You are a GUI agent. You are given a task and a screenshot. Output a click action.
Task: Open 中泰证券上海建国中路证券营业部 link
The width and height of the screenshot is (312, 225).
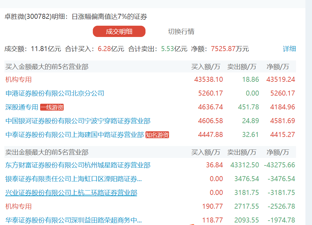pos(75,135)
